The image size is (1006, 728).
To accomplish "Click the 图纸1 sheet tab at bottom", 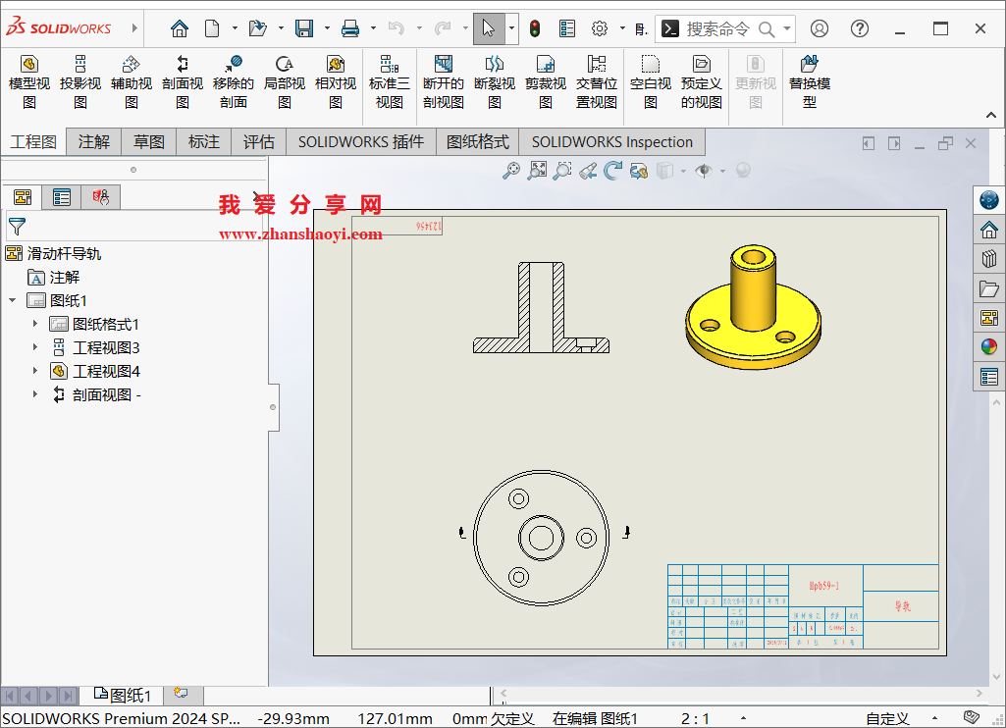I will coord(125,694).
